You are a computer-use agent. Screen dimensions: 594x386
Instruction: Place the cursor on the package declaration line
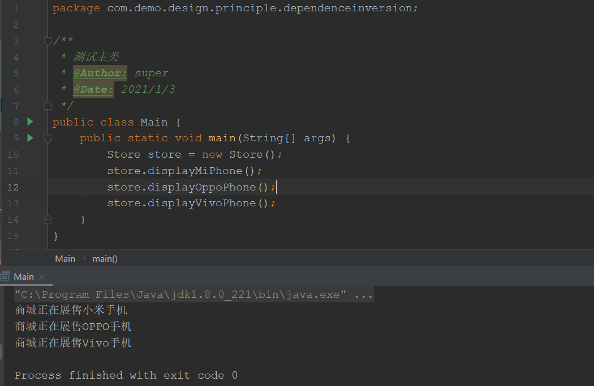pos(235,8)
